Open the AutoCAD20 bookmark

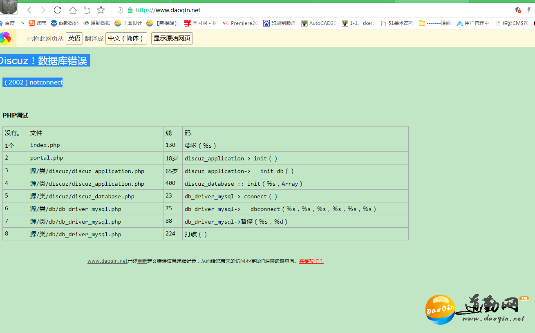coord(319,23)
